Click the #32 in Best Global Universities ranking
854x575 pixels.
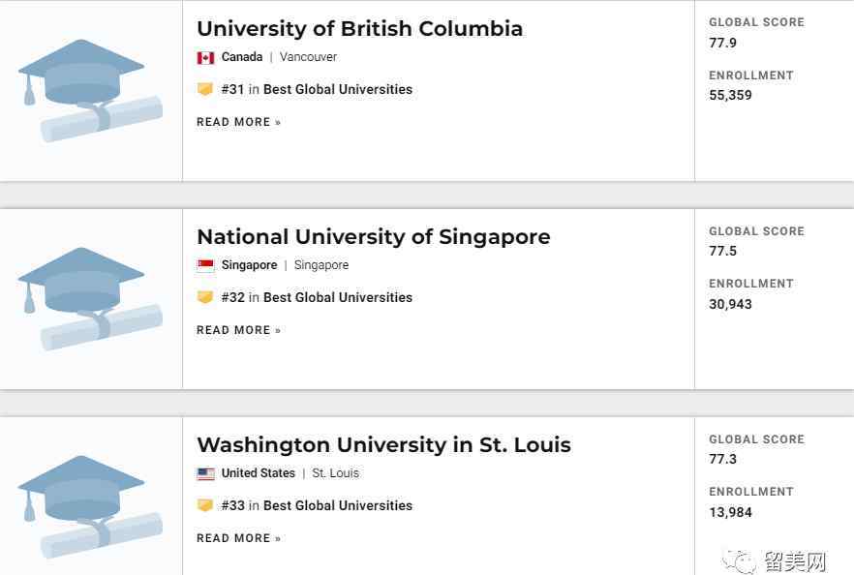pos(317,297)
